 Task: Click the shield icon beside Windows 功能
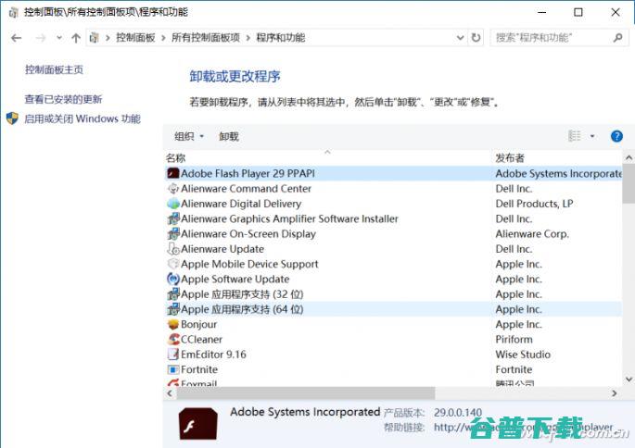(12, 118)
